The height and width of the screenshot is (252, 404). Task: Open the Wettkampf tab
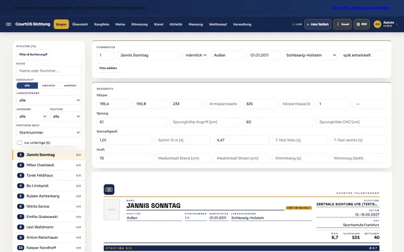click(x=218, y=24)
